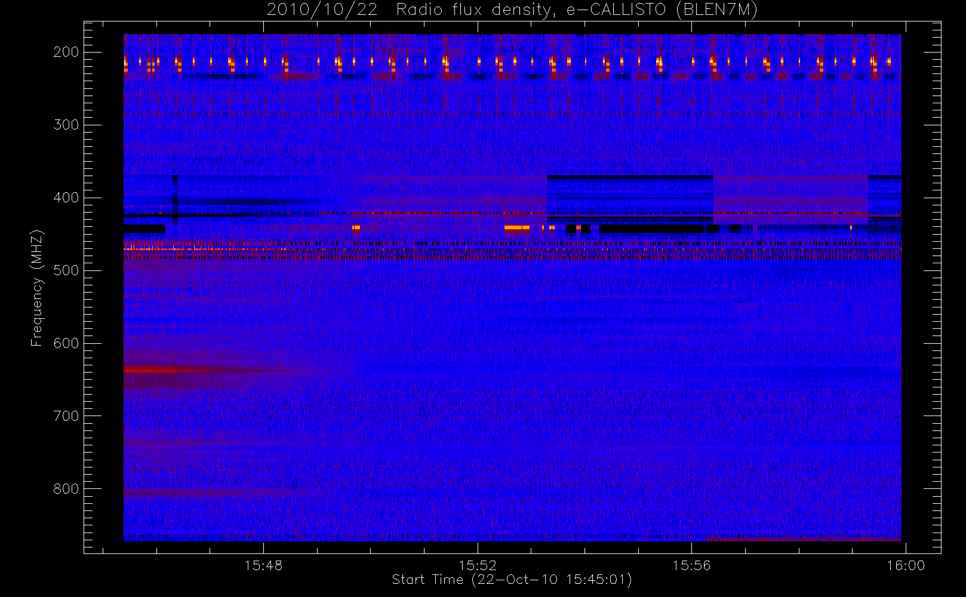Click the 15:48 time tick label
966x597 pixels.
click(x=263, y=565)
